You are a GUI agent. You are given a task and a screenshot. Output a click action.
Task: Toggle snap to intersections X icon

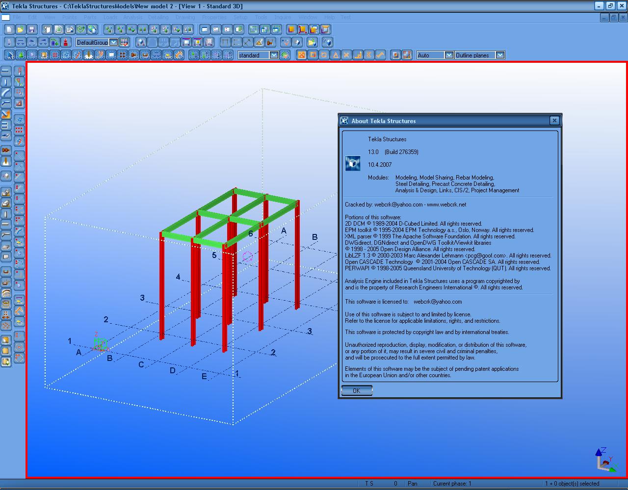click(346, 55)
